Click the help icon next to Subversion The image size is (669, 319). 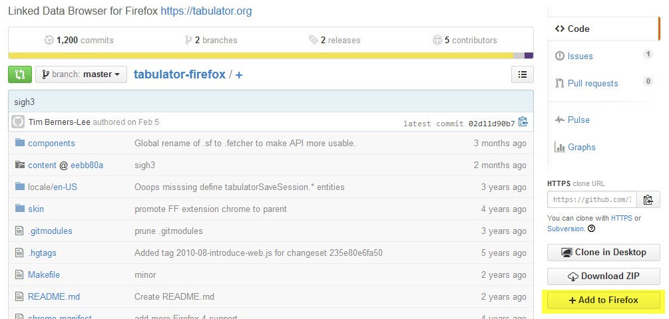[591, 229]
